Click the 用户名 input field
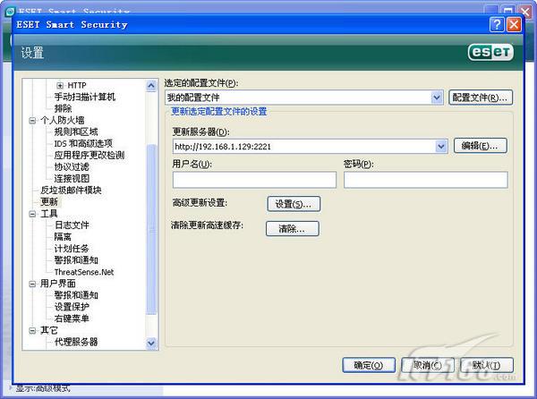The image size is (537, 399). [x=253, y=180]
